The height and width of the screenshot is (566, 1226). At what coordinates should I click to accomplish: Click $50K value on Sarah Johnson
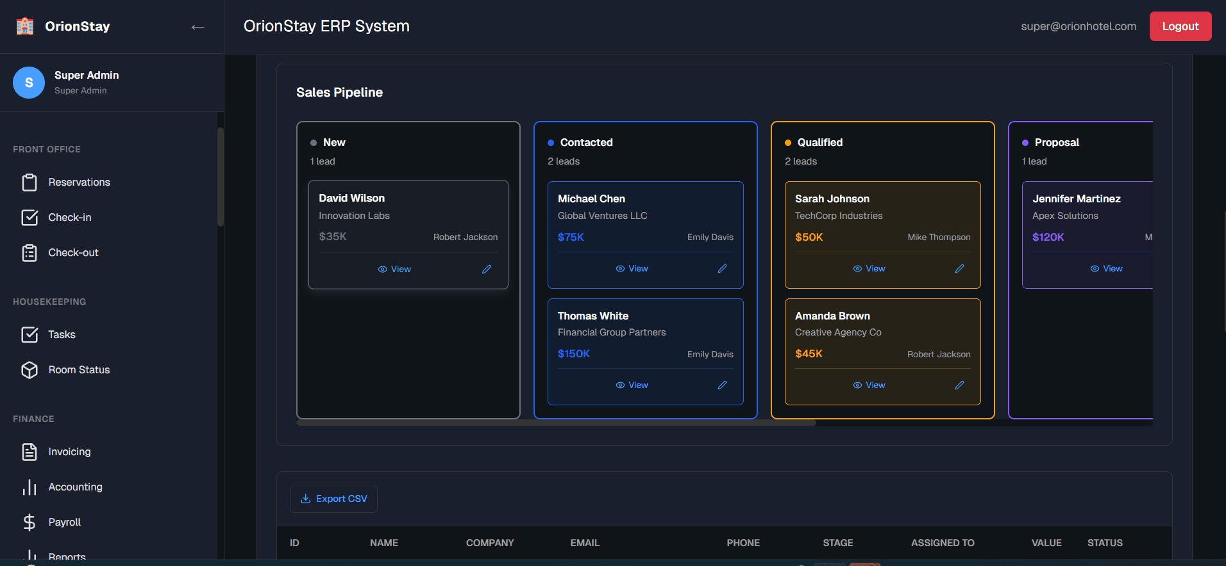tap(809, 238)
